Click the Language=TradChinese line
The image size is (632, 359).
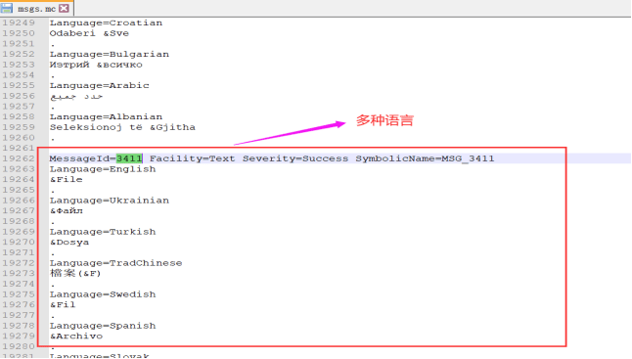[115, 263]
